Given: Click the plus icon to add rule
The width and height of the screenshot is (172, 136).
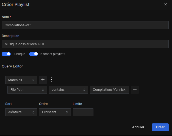Looking at the screenshot, I should coord(43,80).
